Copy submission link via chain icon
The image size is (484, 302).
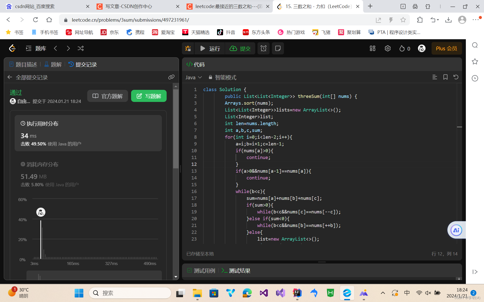[171, 77]
